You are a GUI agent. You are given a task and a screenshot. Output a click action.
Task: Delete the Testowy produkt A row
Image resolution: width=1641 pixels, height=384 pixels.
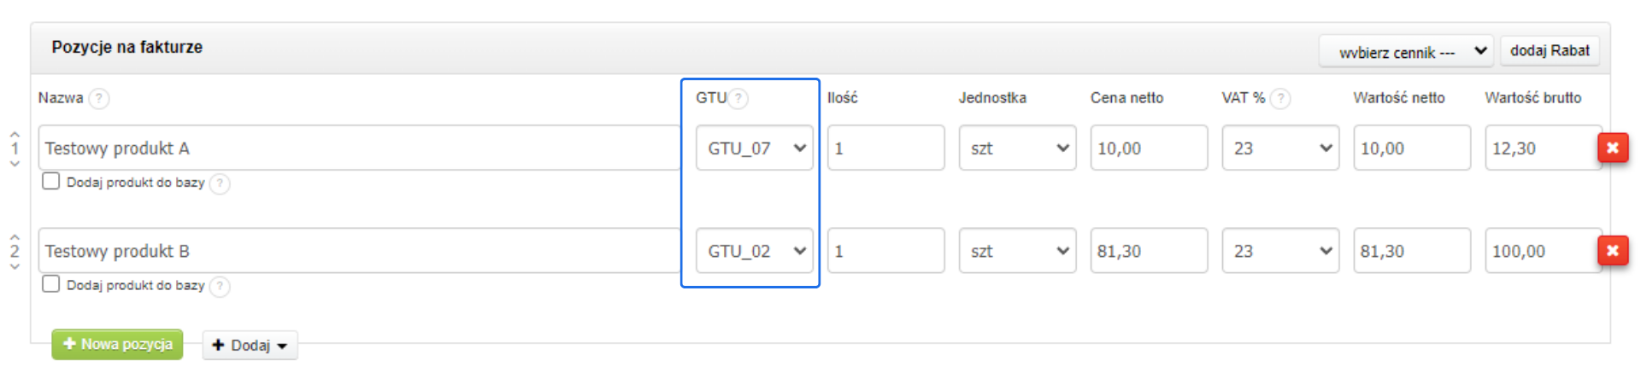[x=1613, y=148]
